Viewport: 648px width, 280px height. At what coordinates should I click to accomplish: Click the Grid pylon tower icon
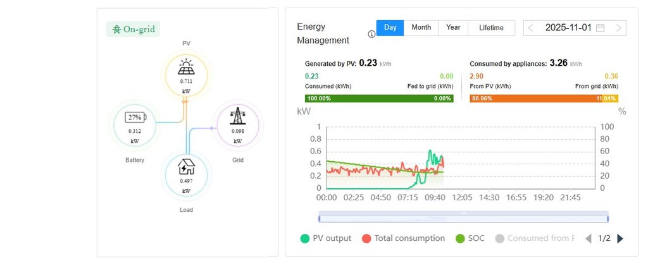click(238, 116)
